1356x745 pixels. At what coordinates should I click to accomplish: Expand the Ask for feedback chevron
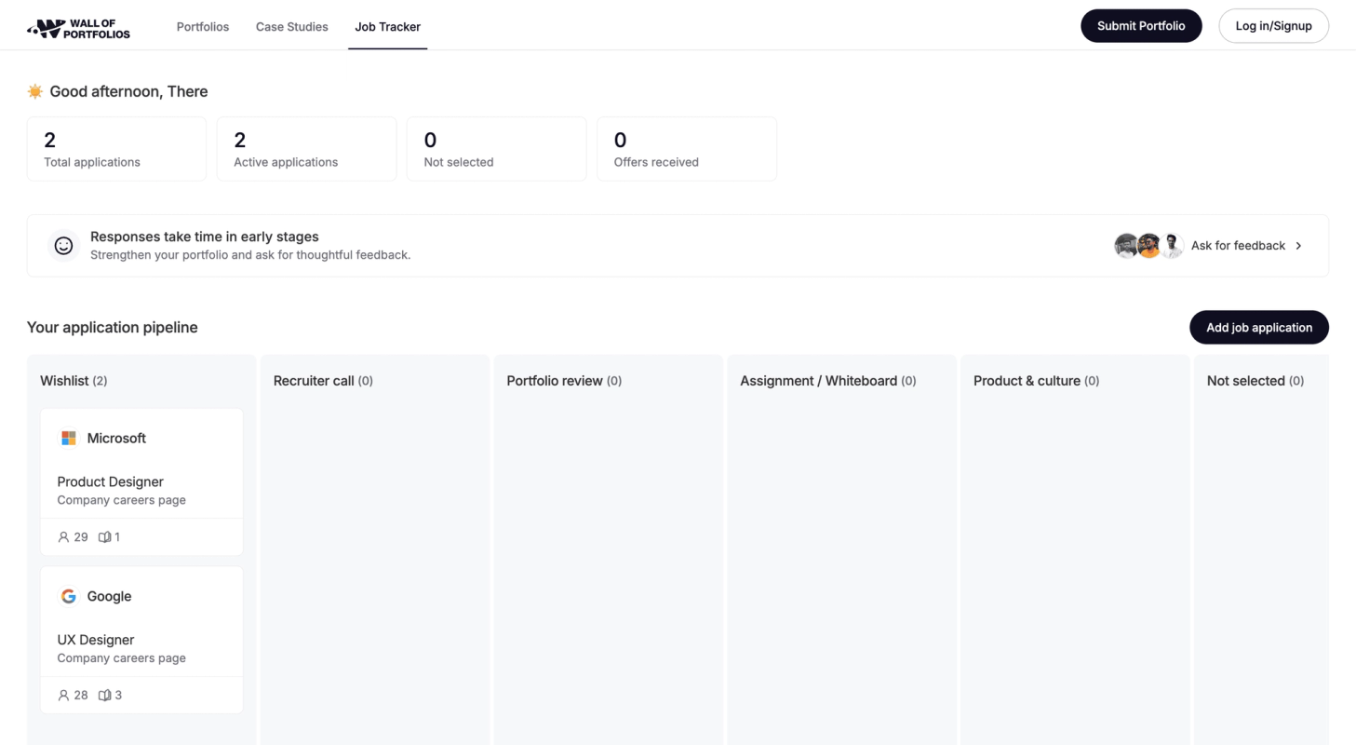(1298, 246)
